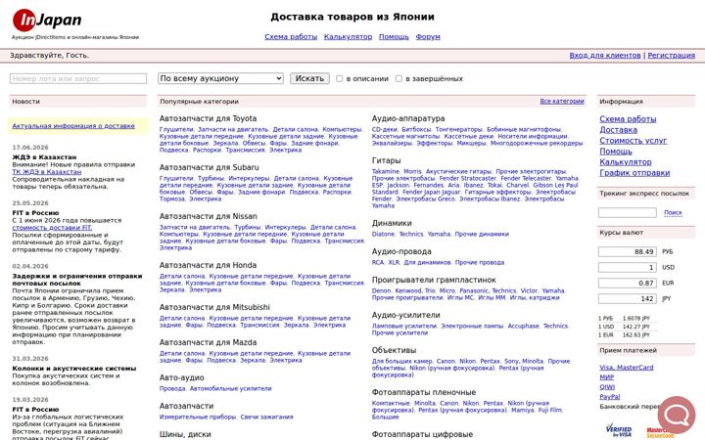
Task: Click the EUR currency value field
Action: pos(628,284)
